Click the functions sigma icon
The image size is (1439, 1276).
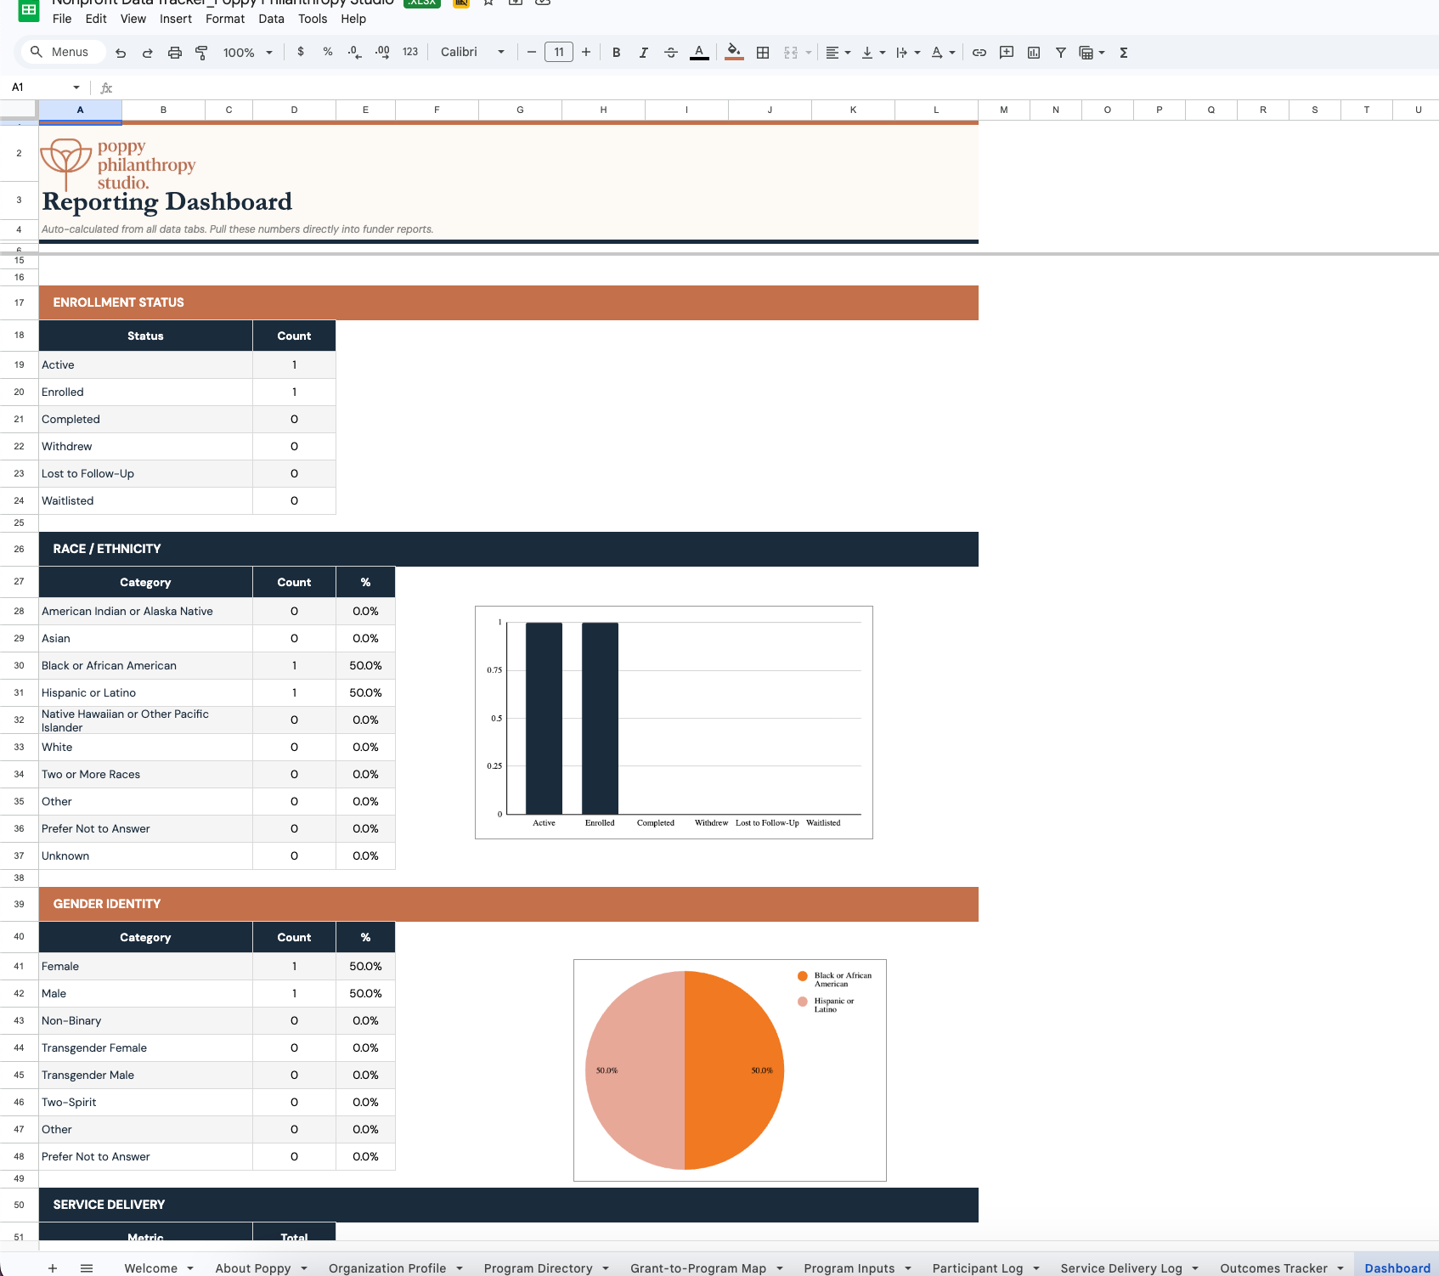tap(1124, 53)
